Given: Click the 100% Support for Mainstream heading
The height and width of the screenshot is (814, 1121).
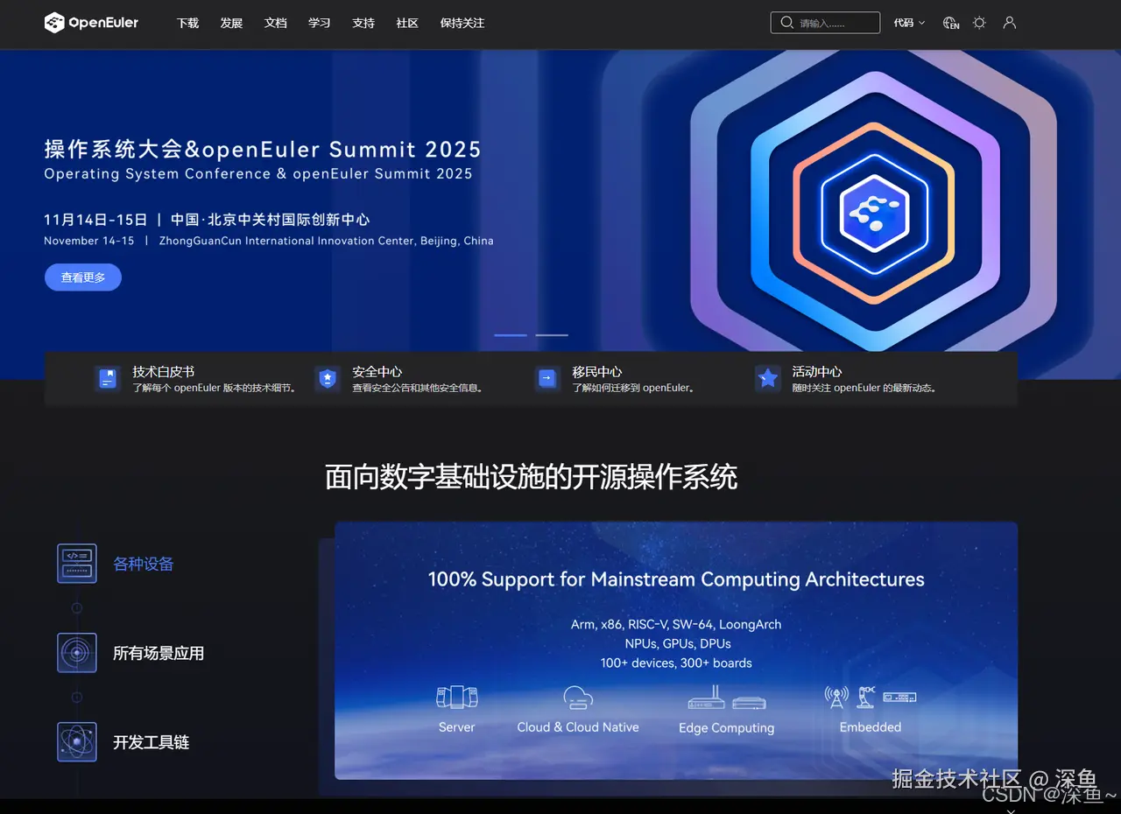Looking at the screenshot, I should tap(676, 579).
